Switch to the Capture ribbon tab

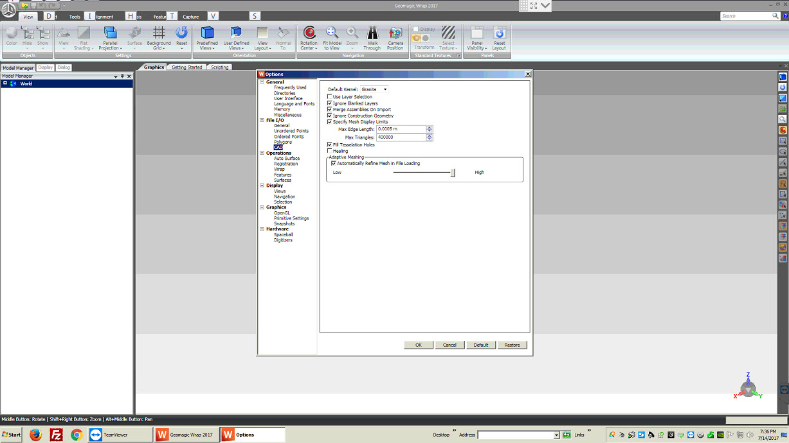point(191,17)
